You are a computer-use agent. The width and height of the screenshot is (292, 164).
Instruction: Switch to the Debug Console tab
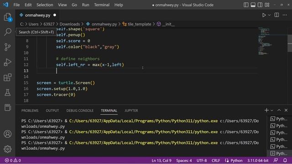coord(80,111)
